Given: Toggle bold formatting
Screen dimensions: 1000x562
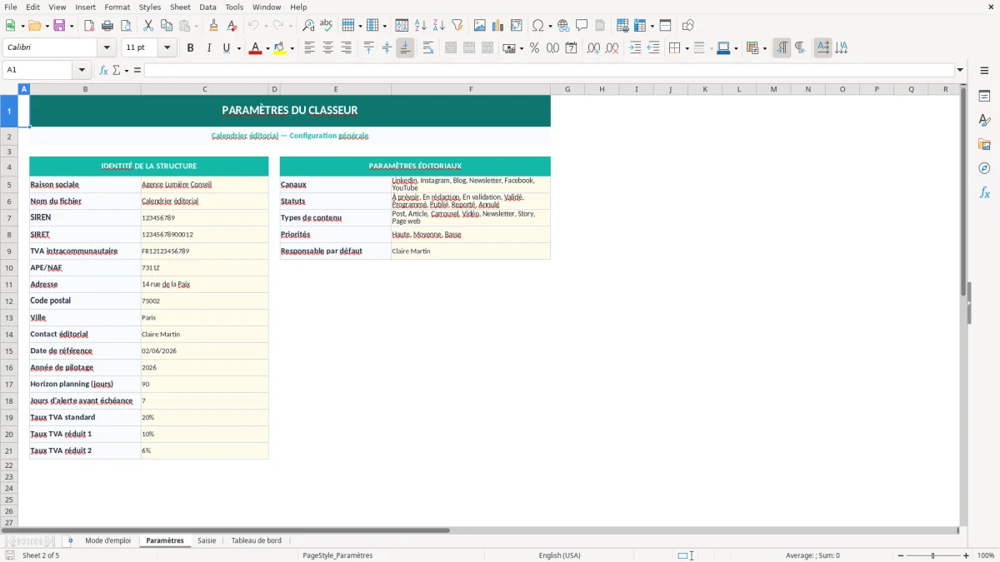Looking at the screenshot, I should coord(191,48).
